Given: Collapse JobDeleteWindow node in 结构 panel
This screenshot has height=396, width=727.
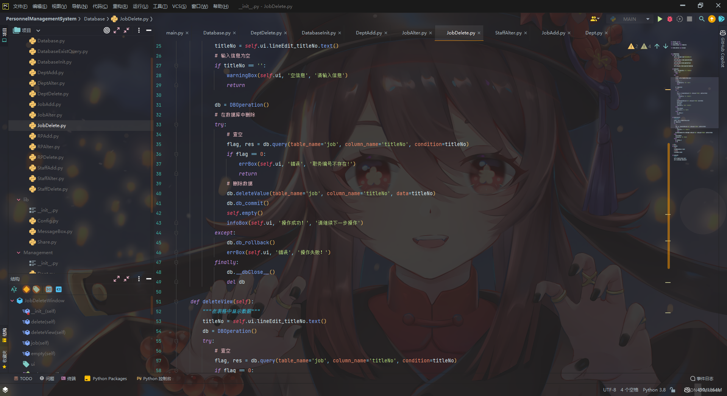Looking at the screenshot, I should 12,301.
